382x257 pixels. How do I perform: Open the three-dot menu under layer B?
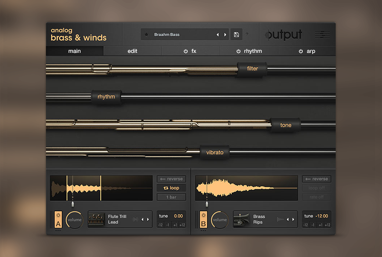coord(203,231)
